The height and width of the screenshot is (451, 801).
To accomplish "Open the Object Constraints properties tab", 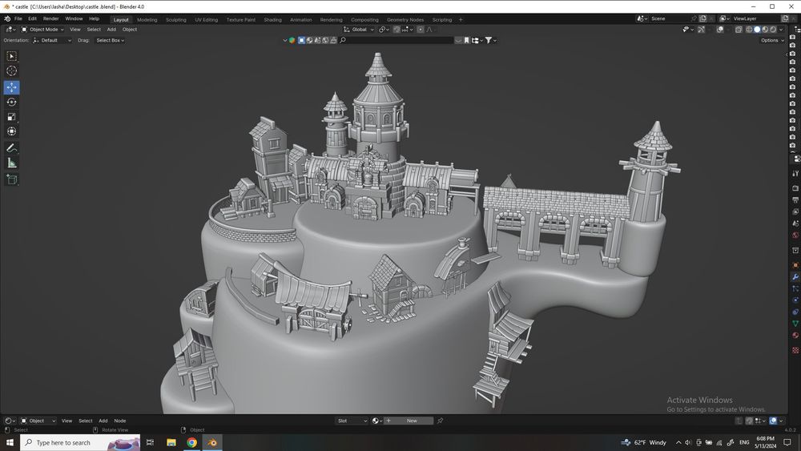I will click(795, 312).
